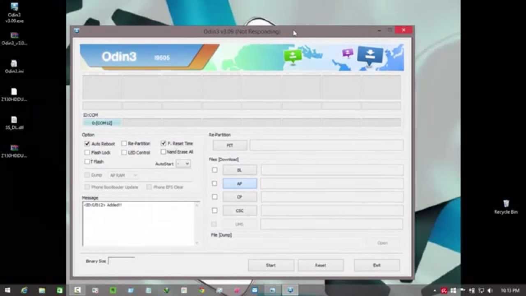Click the AP file path field
The width and height of the screenshot is (526, 296).
(332, 183)
